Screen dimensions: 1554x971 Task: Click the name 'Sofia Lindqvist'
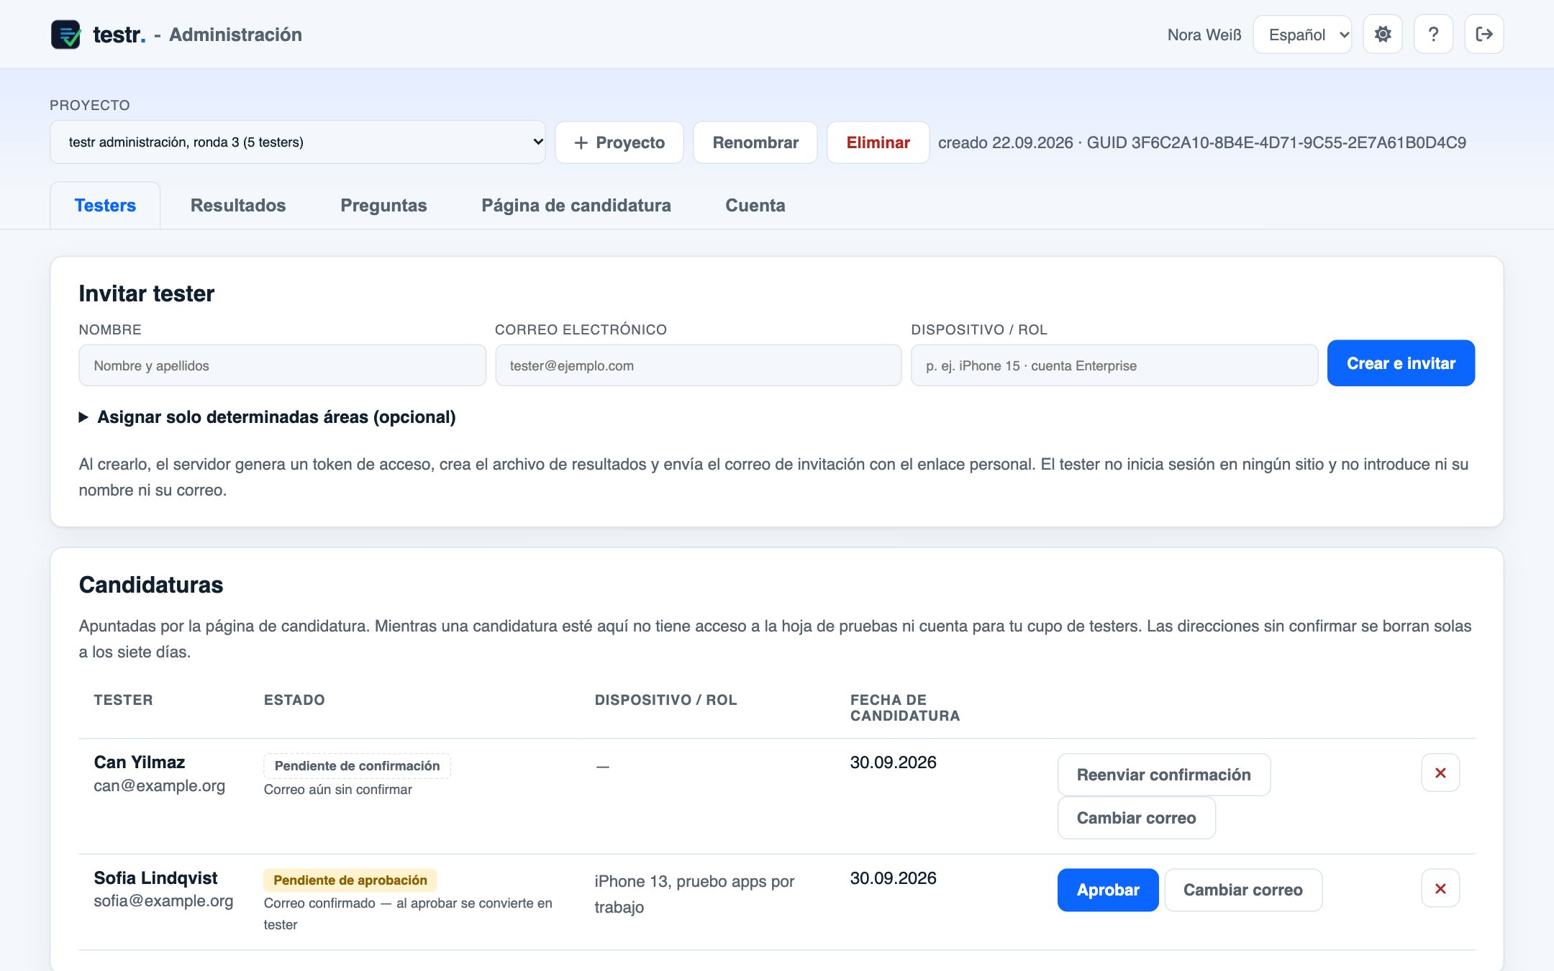click(x=155, y=877)
